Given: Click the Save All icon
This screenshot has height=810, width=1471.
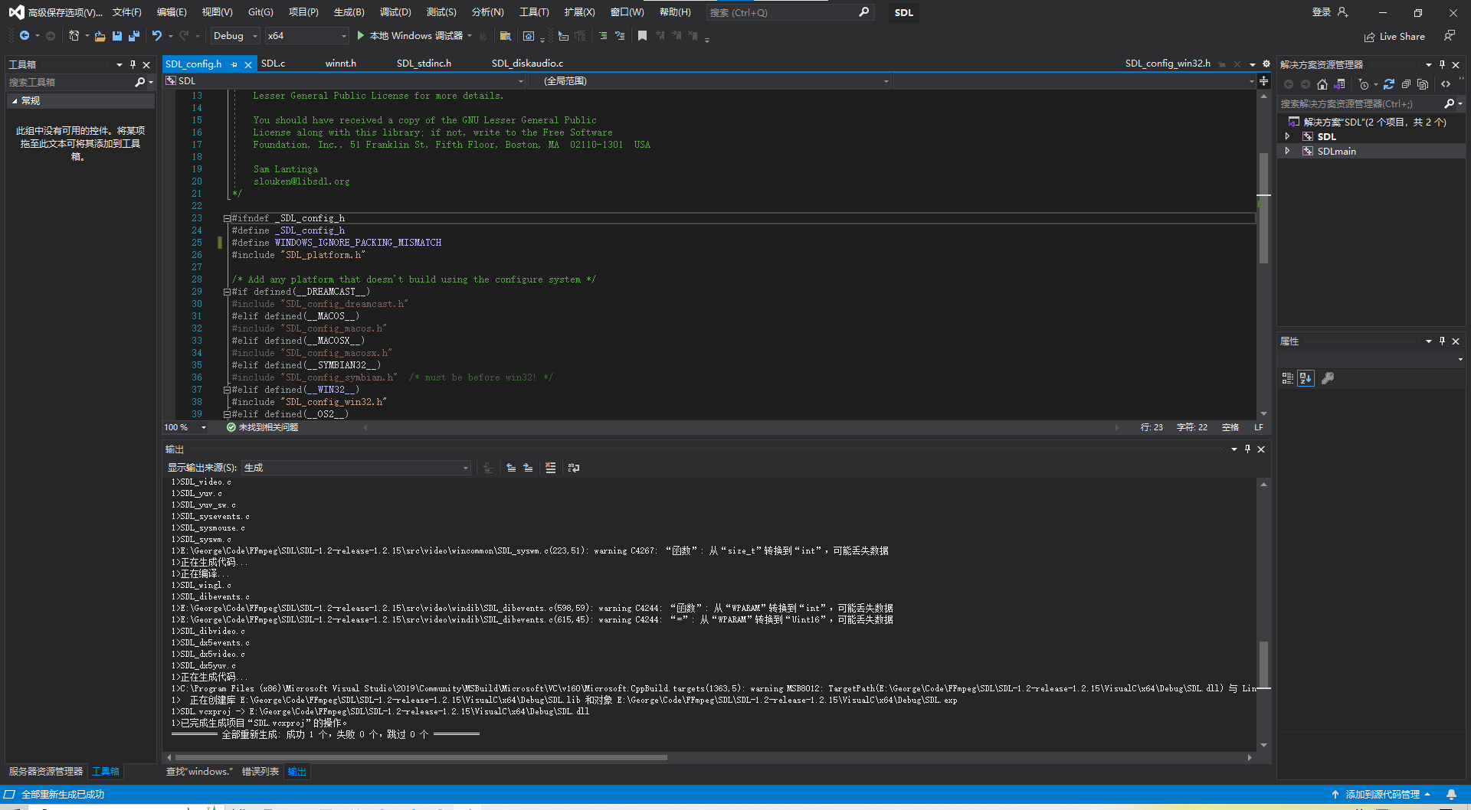Looking at the screenshot, I should coord(134,36).
